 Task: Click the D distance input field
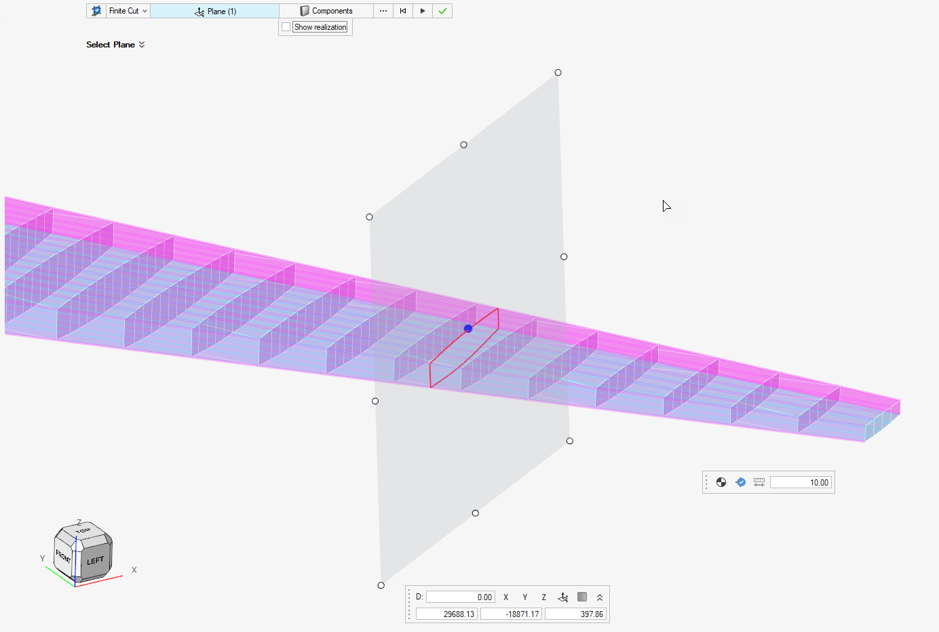(x=461, y=597)
